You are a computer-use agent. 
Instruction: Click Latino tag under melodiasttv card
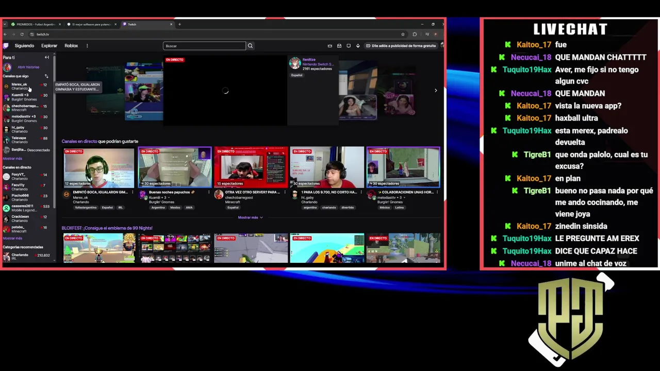[400, 208]
